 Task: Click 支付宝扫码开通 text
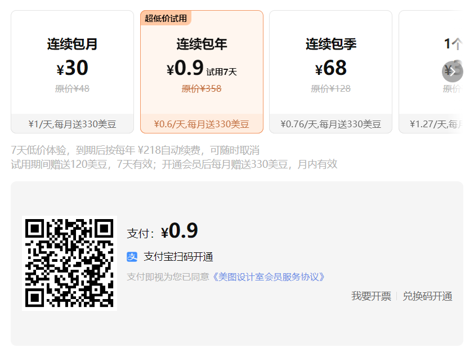(178, 257)
